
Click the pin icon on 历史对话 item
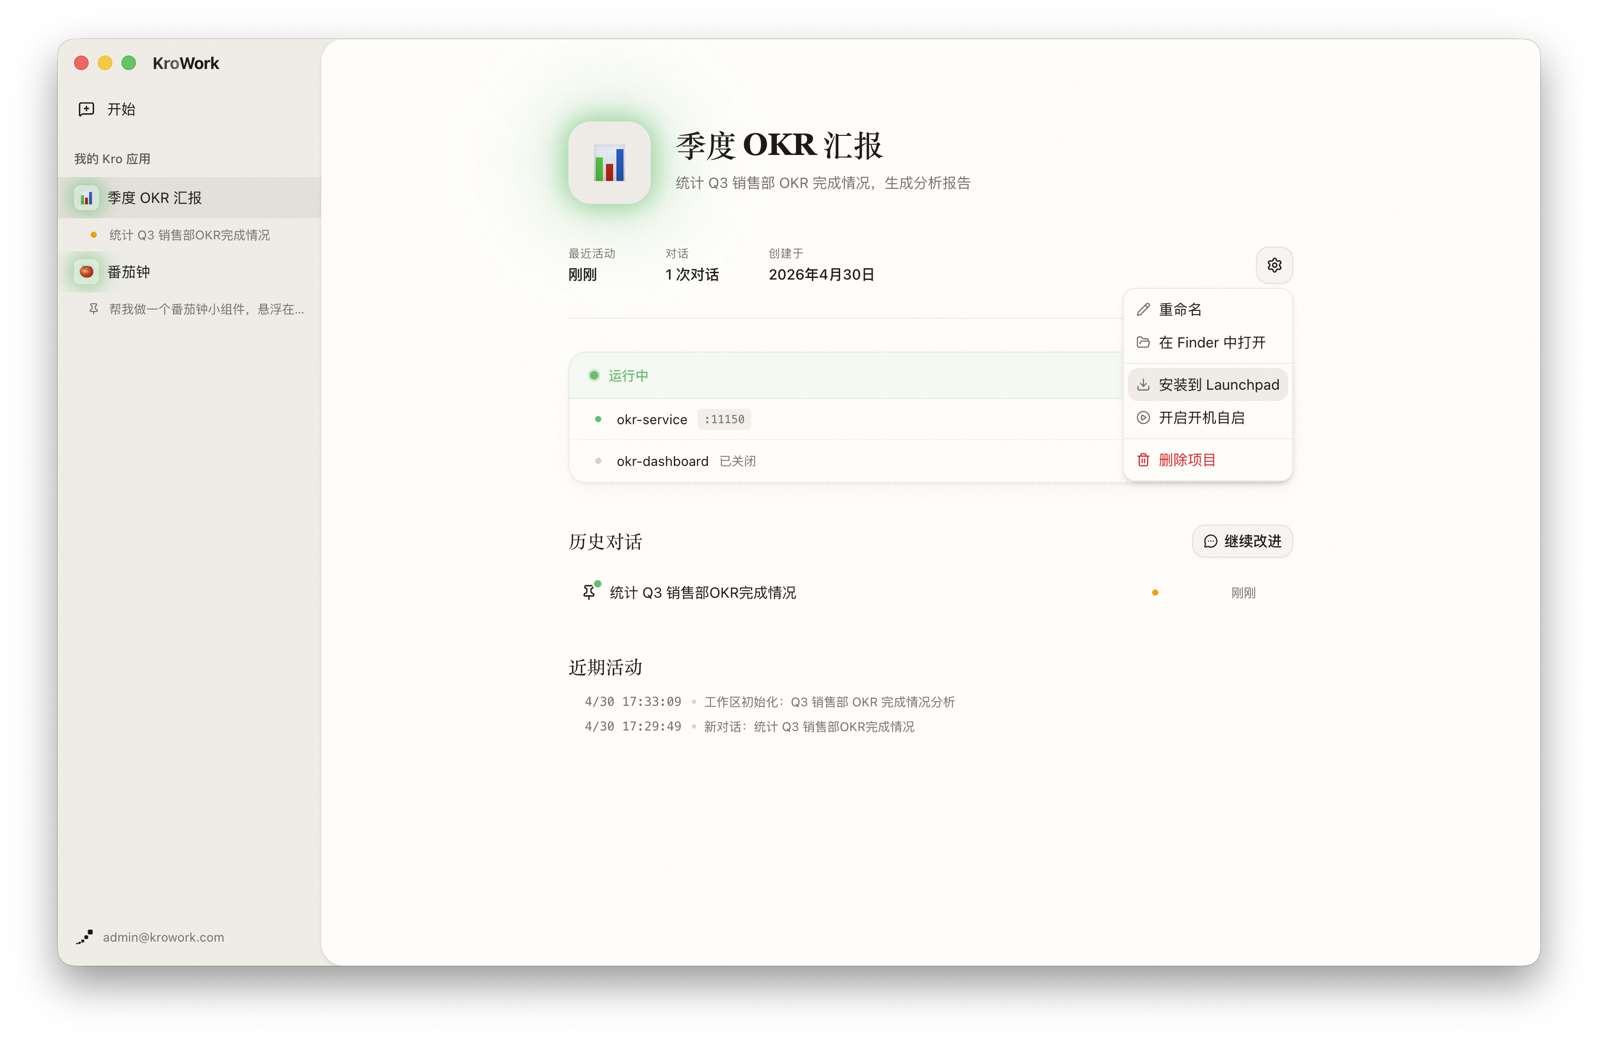589,592
